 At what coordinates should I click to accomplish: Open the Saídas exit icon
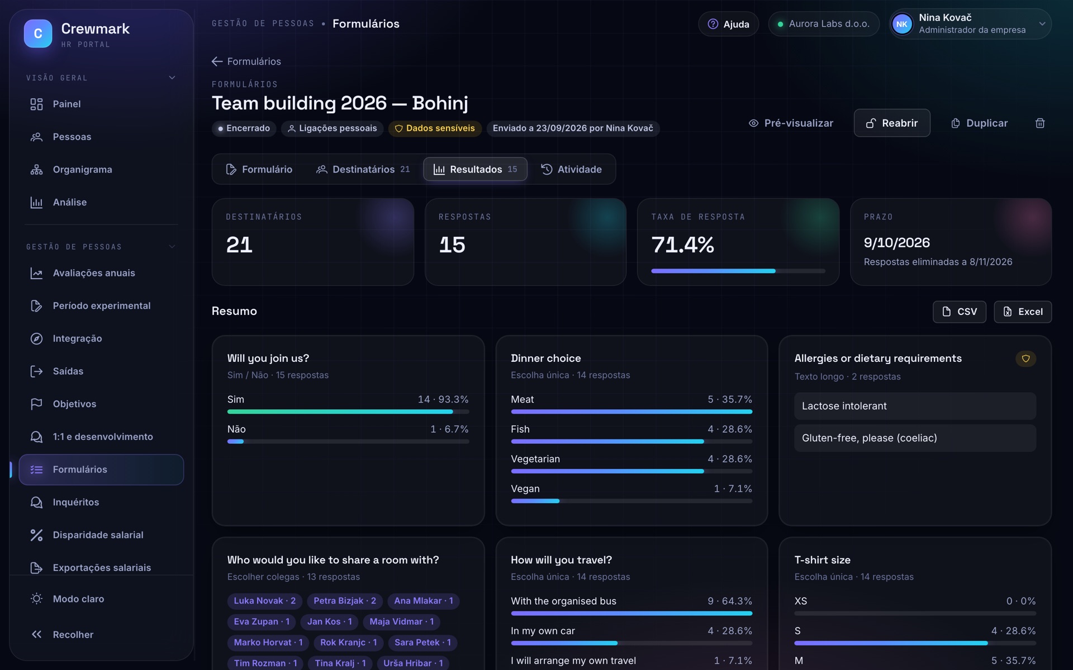36,371
